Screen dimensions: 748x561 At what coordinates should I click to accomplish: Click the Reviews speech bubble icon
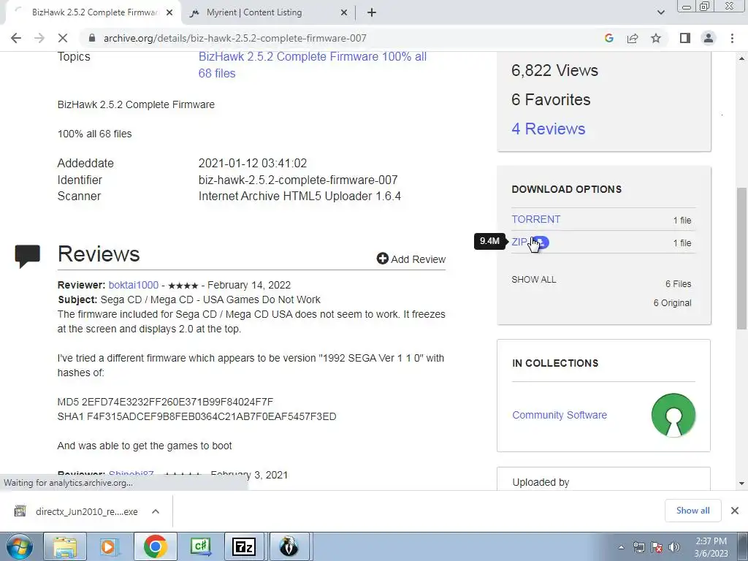pyautogui.click(x=27, y=256)
